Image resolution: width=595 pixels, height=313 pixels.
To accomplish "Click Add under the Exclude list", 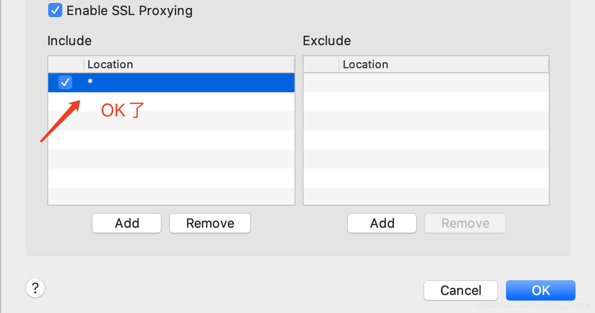I will (382, 223).
